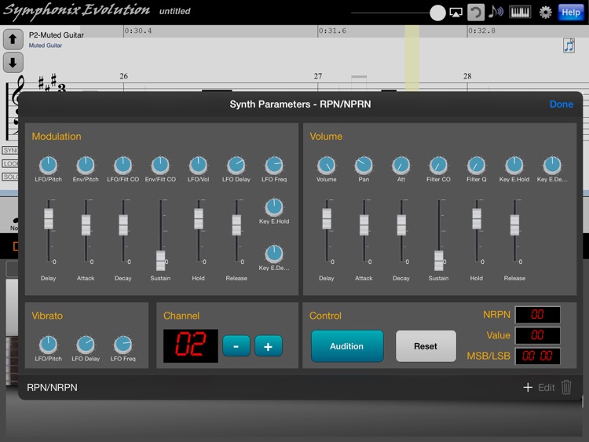Increase channel with plus button
The image size is (589, 442).
click(x=269, y=346)
